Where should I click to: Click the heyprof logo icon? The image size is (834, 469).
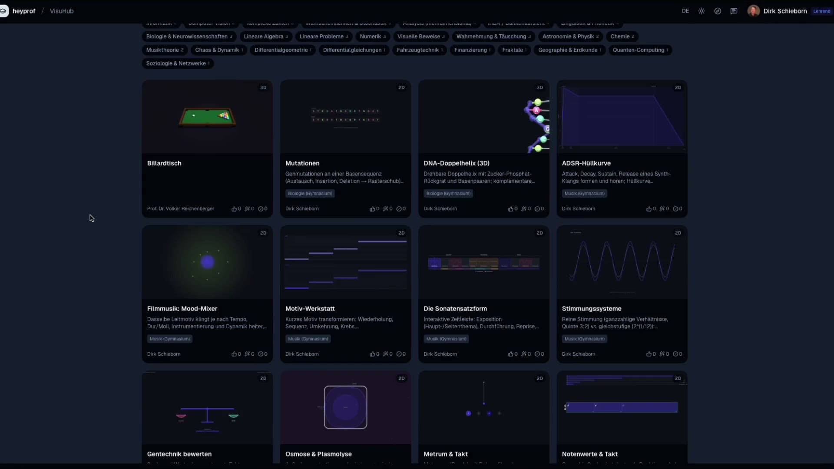pos(3,11)
